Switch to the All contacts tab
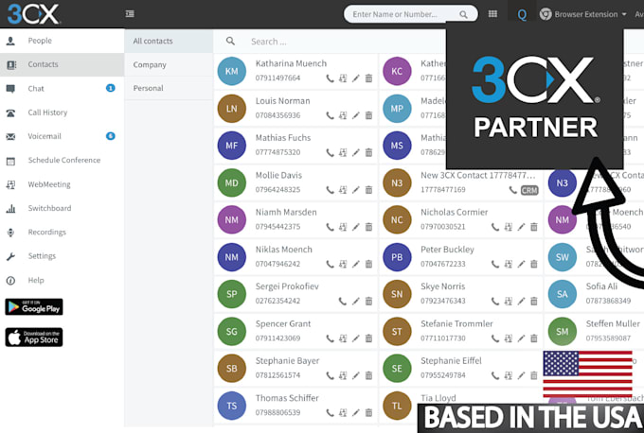This screenshot has width=644, height=433. [169, 41]
